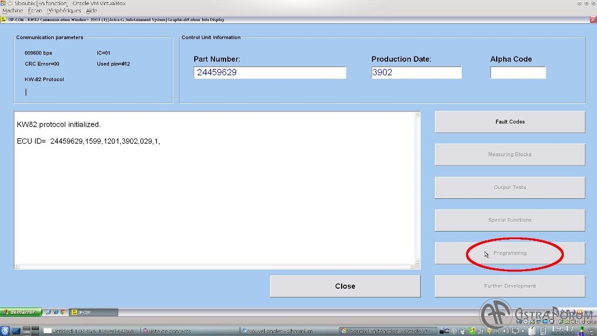Click the Special Functions button
The height and width of the screenshot is (336, 597).
pyautogui.click(x=510, y=220)
